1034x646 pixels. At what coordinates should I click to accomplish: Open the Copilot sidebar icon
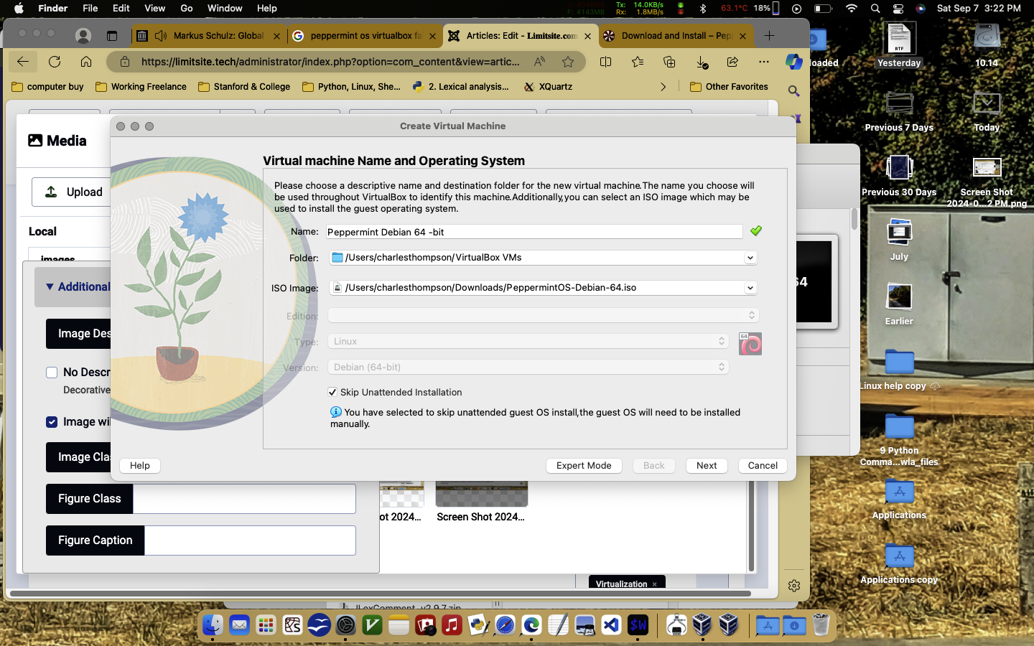click(793, 62)
